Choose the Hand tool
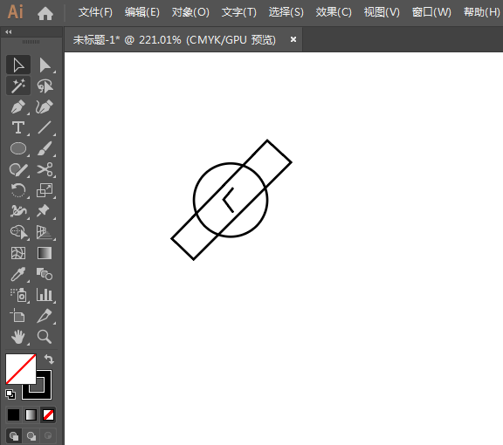The height and width of the screenshot is (445, 503). pyautogui.click(x=18, y=337)
